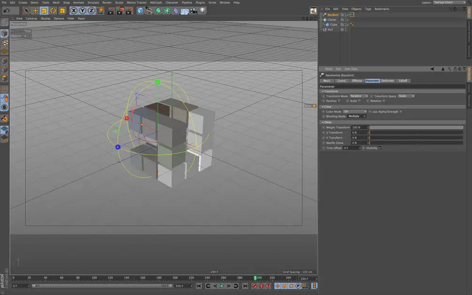Switch to the Deformer tab
472x295 pixels.
(x=387, y=81)
